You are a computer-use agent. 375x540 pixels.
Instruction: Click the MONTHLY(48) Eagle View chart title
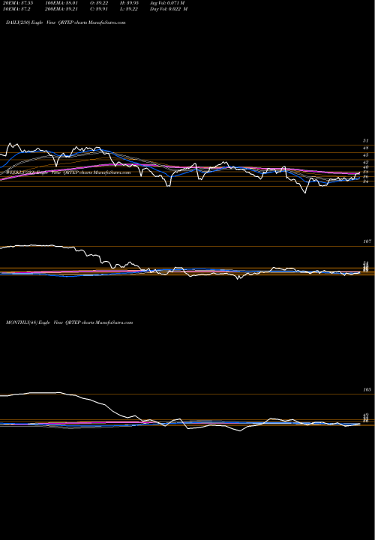(x=69, y=322)
